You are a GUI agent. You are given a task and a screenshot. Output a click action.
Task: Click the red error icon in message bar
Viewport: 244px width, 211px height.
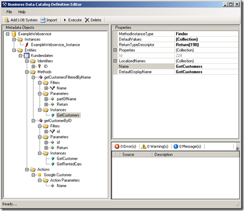coord(117,147)
